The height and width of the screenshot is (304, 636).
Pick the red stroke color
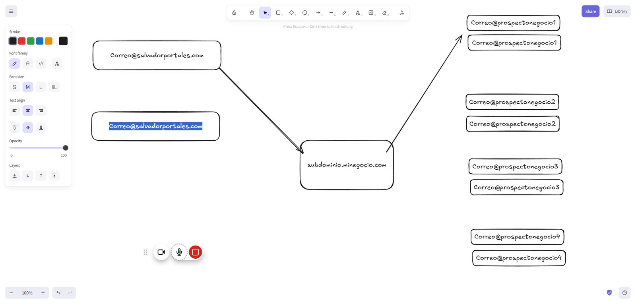pos(22,41)
